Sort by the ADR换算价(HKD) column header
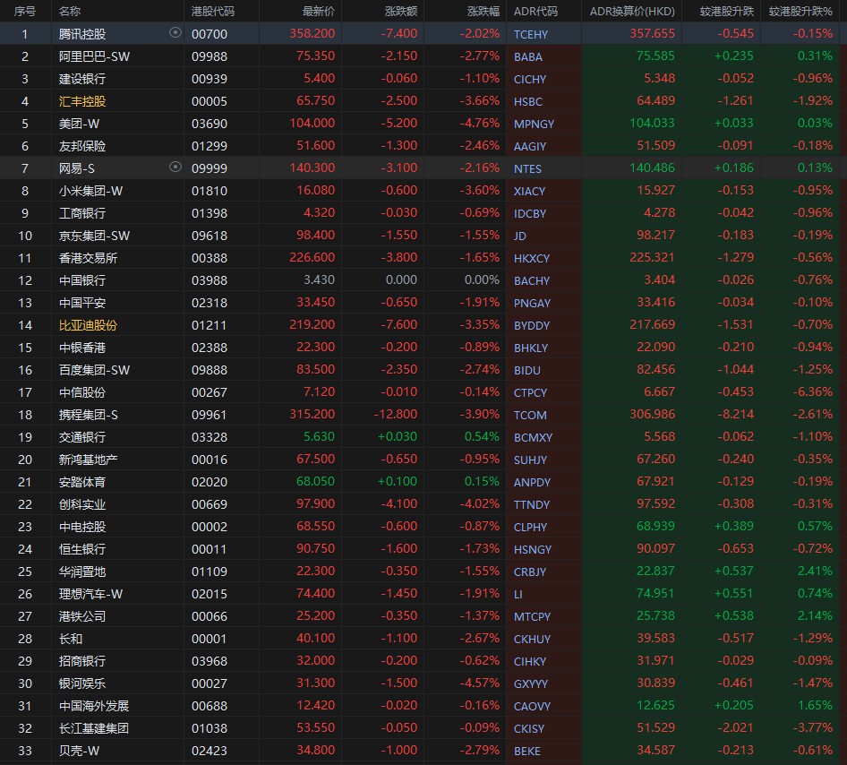 632,11
